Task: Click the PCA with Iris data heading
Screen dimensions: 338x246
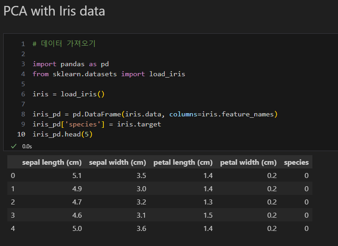Action: click(x=54, y=11)
